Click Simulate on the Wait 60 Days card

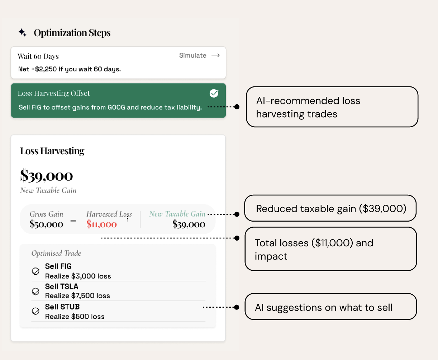(193, 56)
